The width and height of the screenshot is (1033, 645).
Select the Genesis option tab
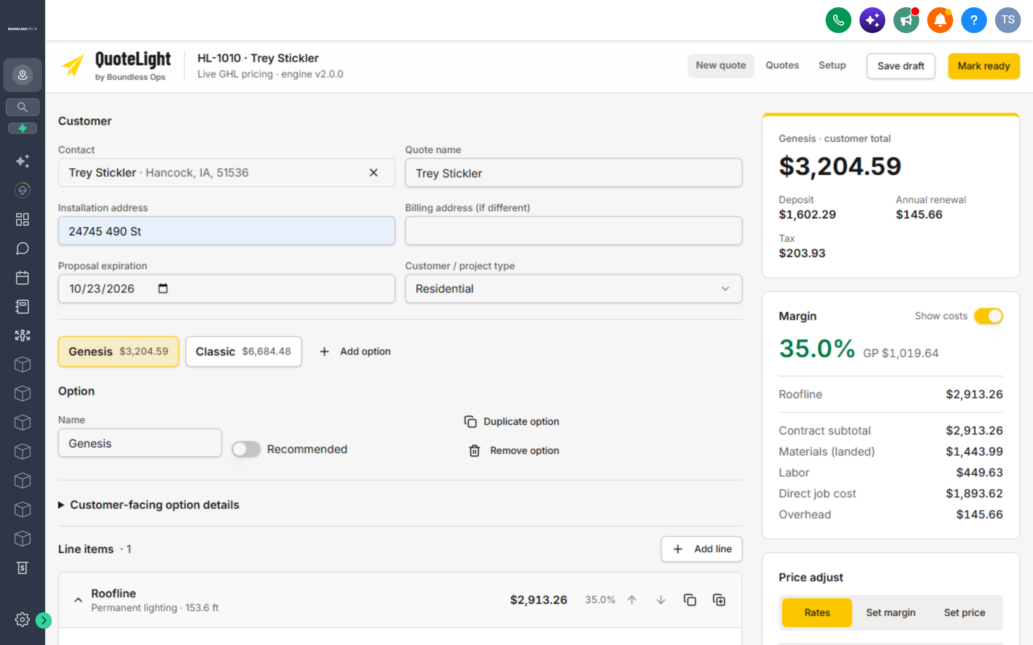[x=119, y=352]
